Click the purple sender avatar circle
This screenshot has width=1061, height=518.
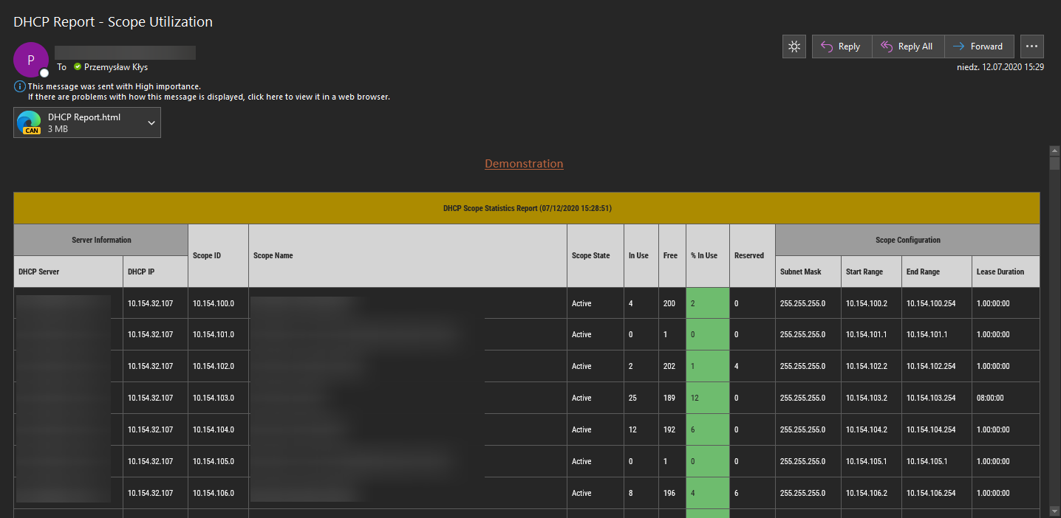pyautogui.click(x=30, y=60)
